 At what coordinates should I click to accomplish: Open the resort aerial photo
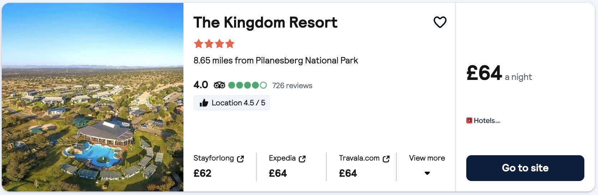pos(93,97)
